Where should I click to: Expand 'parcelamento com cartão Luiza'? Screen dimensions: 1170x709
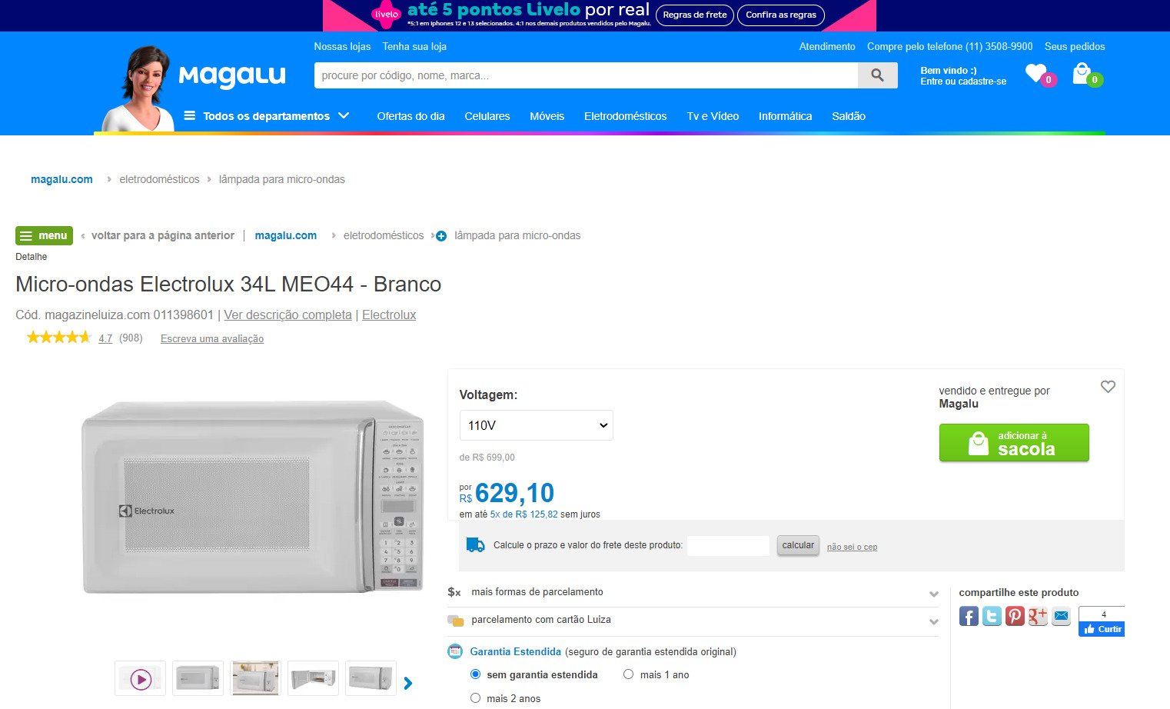(693, 620)
